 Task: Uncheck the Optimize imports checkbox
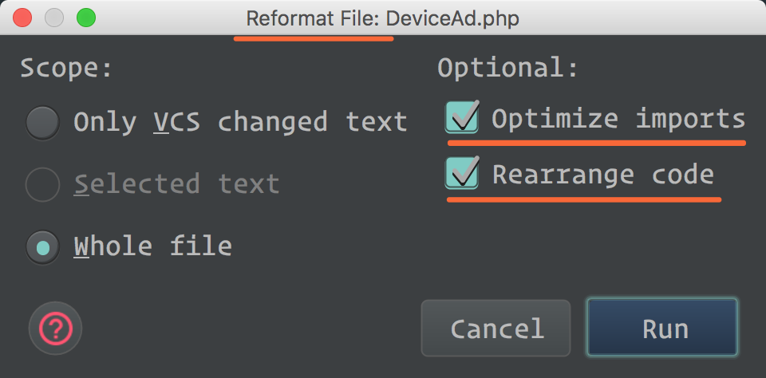(462, 118)
